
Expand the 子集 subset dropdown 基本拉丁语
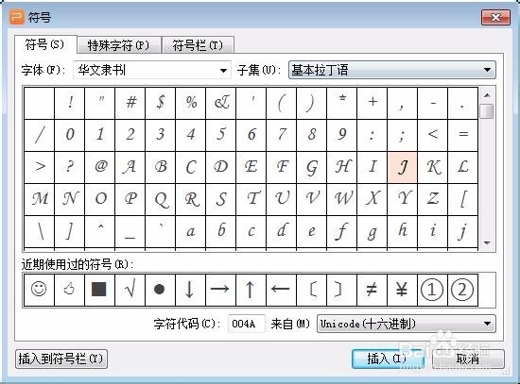(x=392, y=70)
